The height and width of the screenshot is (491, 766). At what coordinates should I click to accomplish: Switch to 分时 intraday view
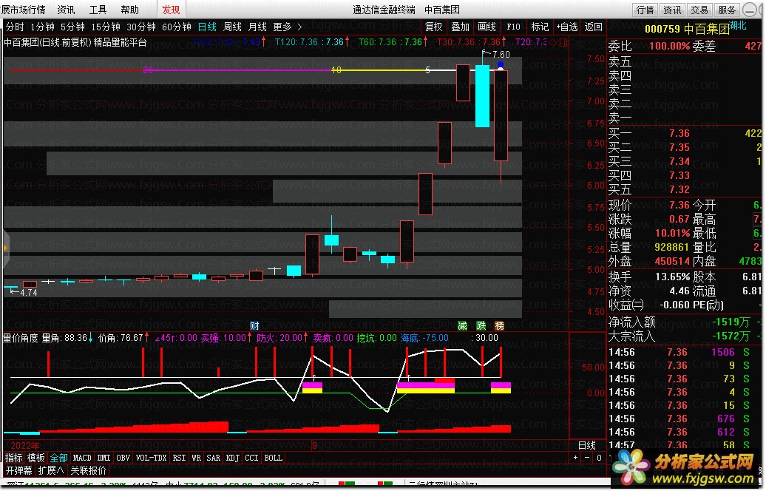coord(15,27)
